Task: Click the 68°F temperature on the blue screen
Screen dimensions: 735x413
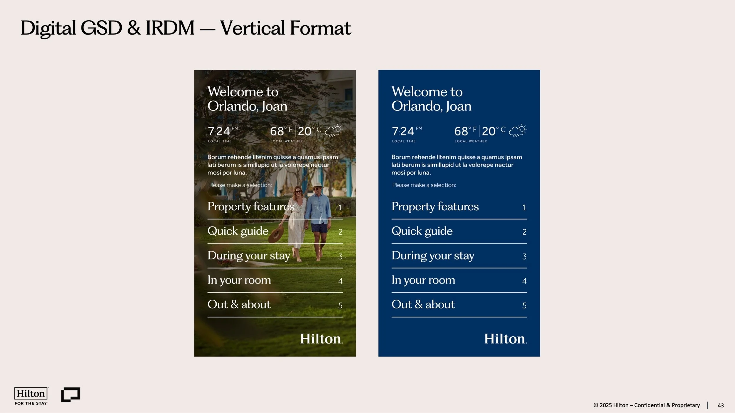Action: tap(465, 131)
